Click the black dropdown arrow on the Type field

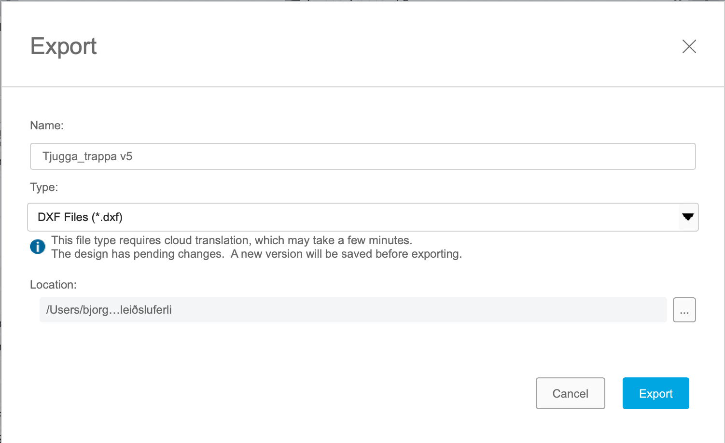(687, 217)
